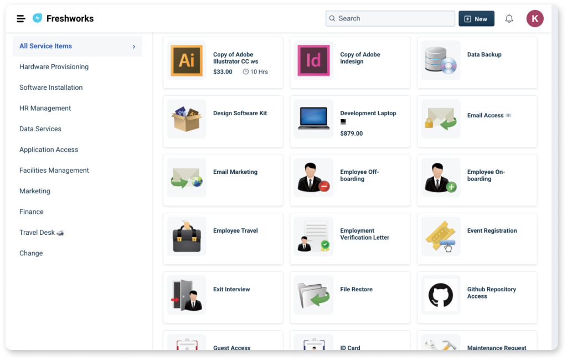Viewport: 567px width, 360px height.
Task: Select Application Access category
Action: tap(49, 150)
